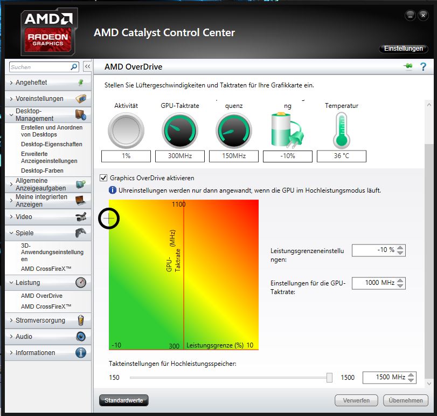The image size is (437, 416).
Task: Collapse the Spiele section
Action: point(11,233)
